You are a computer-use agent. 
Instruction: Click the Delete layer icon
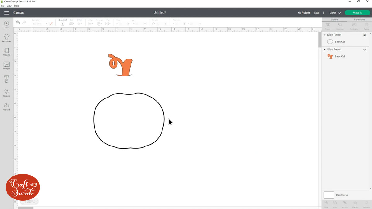click(x=366, y=24)
